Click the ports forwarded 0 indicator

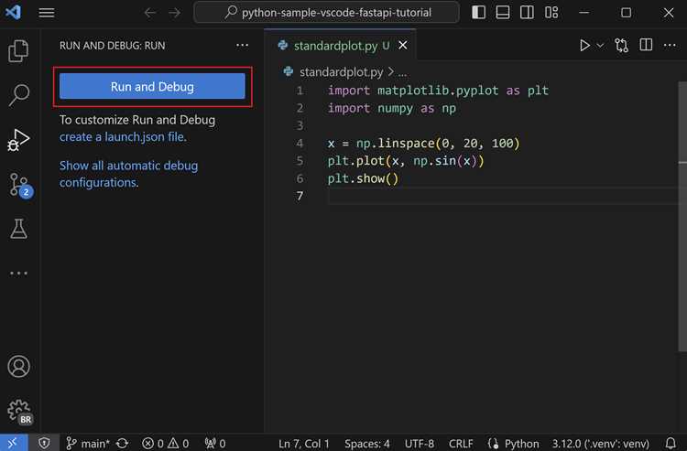pyautogui.click(x=215, y=443)
